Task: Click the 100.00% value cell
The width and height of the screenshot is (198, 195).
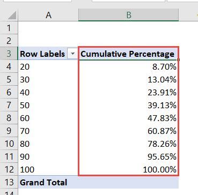Action: 128,169
